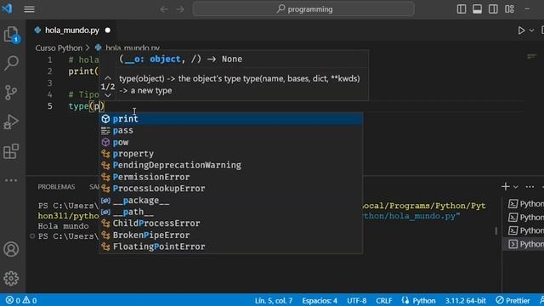Open errors and warnings status item
544x306 pixels.
click(21, 300)
